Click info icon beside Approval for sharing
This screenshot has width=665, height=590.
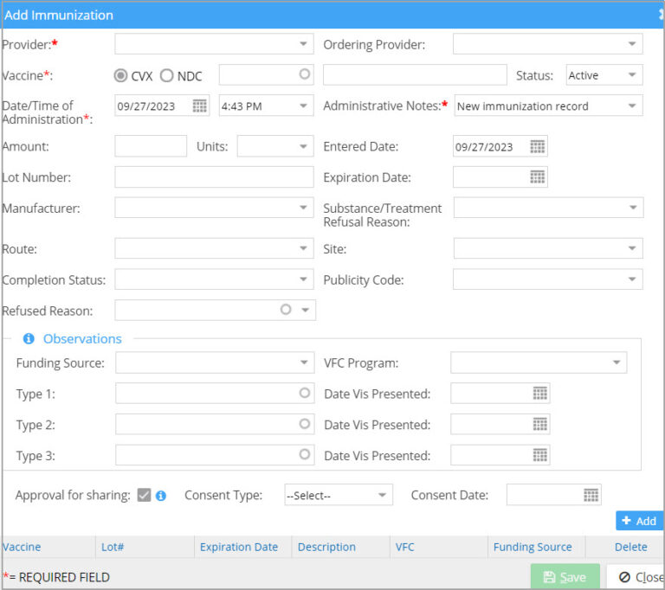click(x=161, y=496)
